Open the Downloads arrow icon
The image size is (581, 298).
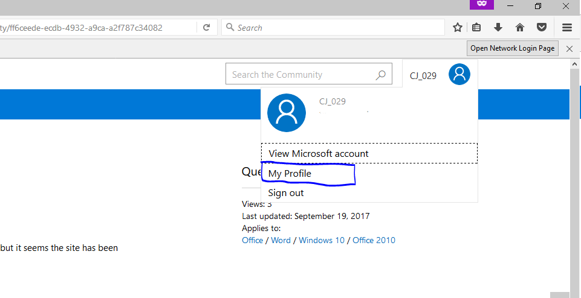point(498,27)
